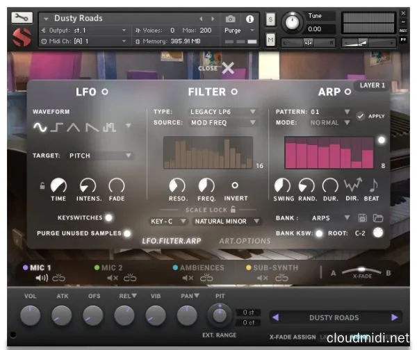
Task: Enable the arp pattern Apply checkbox
Action: [x=359, y=116]
